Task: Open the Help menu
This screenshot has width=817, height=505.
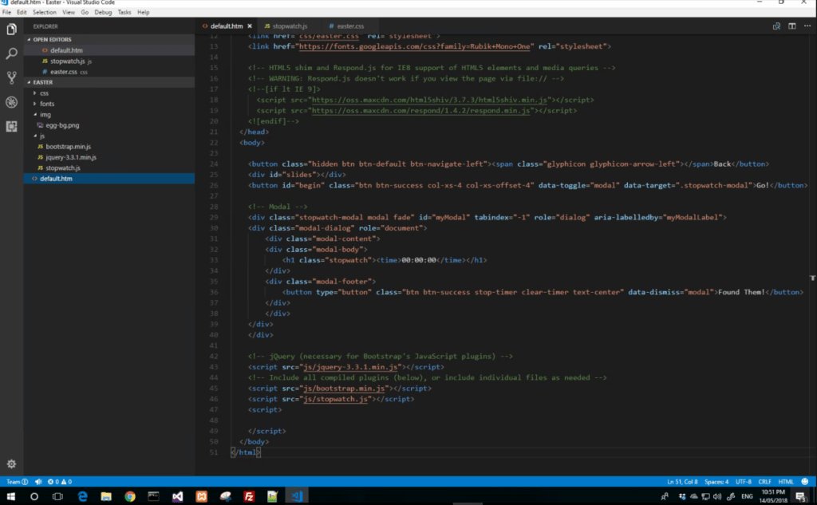Action: click(x=144, y=12)
